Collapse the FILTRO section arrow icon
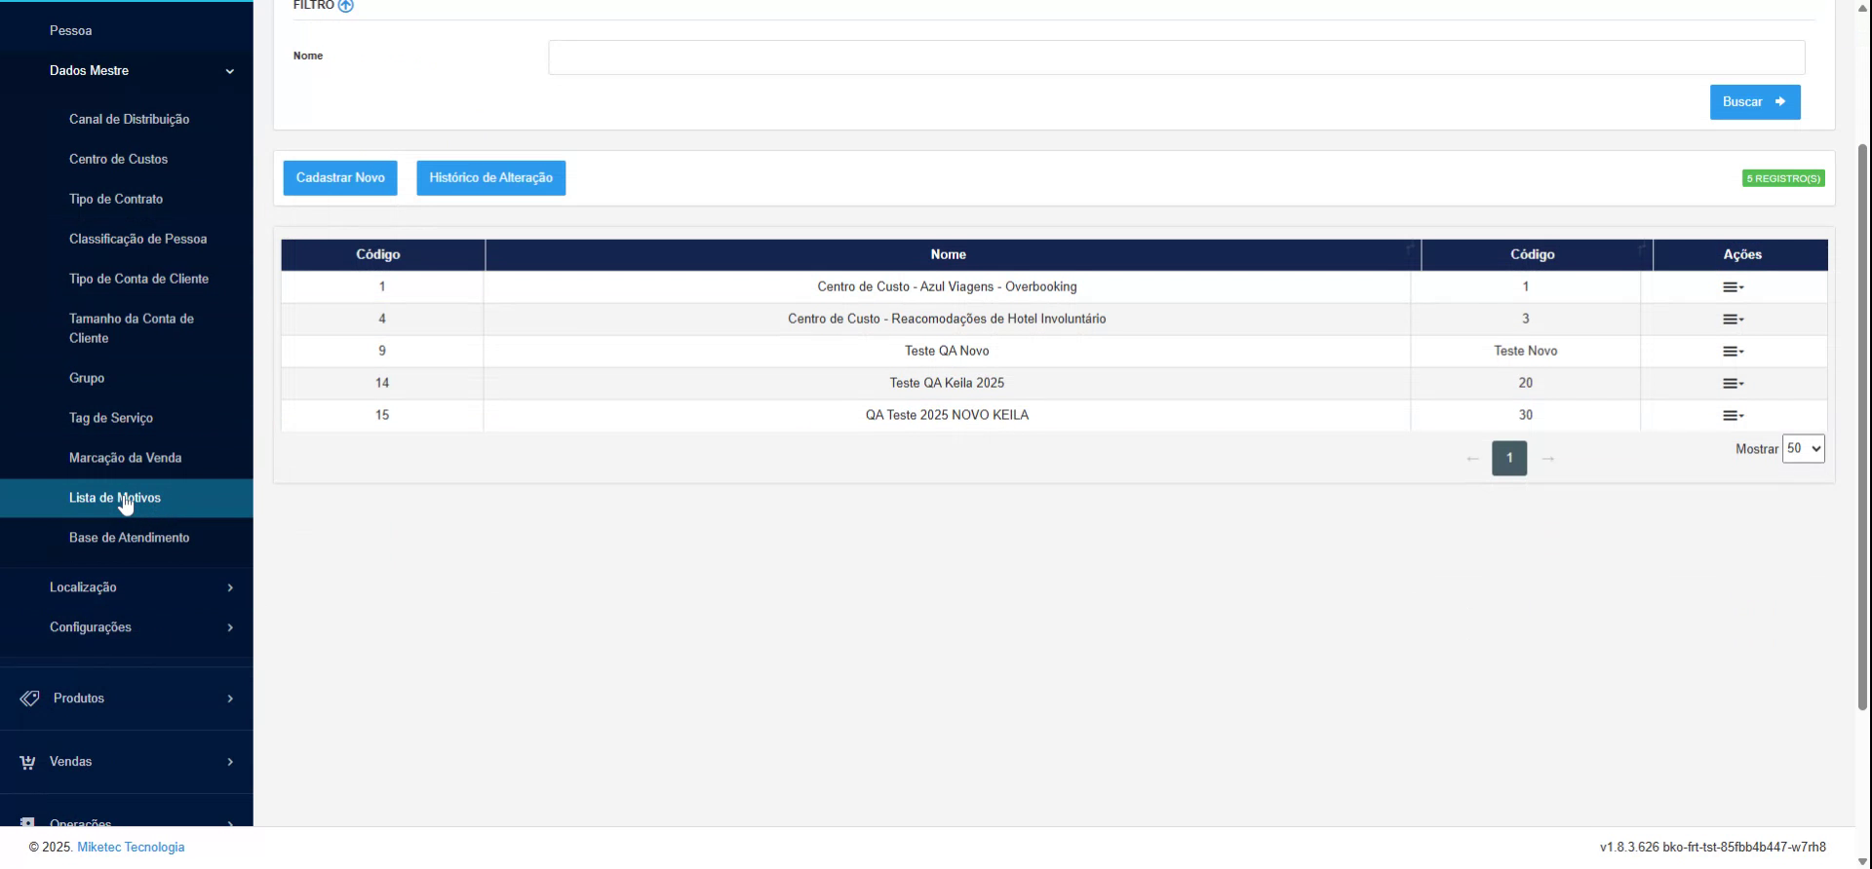This screenshot has height=869, width=1872. [345, 6]
